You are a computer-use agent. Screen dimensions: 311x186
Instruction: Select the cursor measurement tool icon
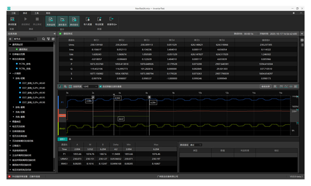pos(61,86)
